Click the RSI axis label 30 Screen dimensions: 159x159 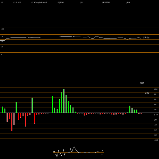pyautogui.click(x=2, y=47)
